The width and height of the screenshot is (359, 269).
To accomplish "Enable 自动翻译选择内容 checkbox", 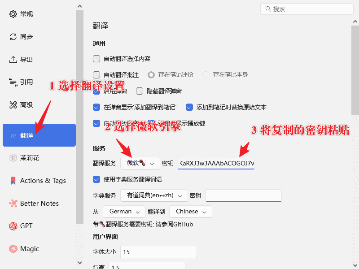I will coord(96,58).
